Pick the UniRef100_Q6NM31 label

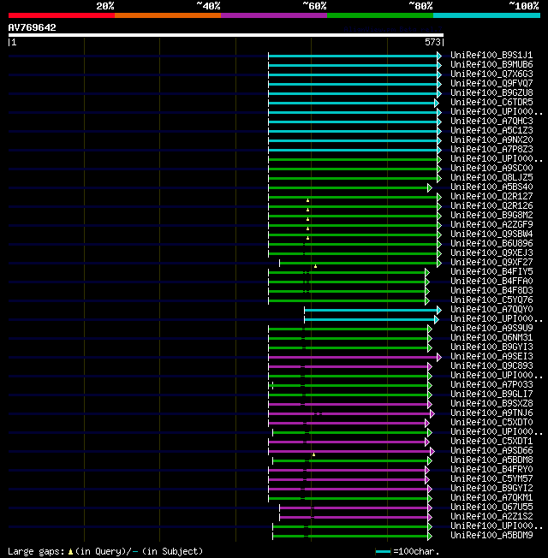click(x=491, y=337)
